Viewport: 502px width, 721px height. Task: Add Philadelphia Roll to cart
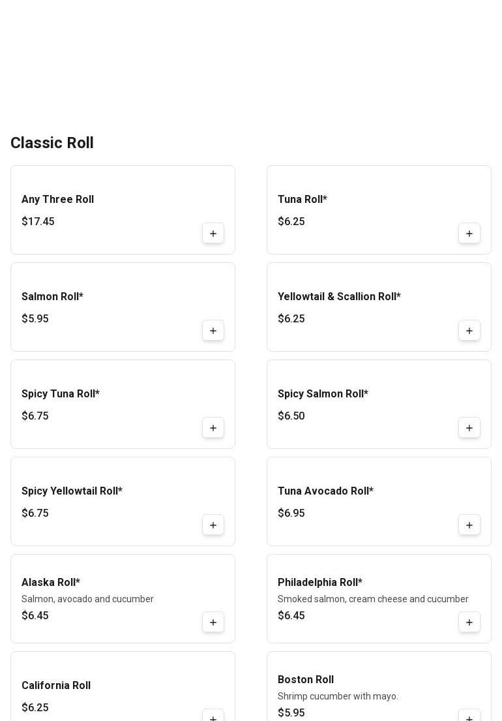click(x=469, y=622)
